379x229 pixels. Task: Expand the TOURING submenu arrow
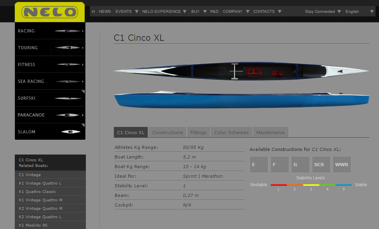click(x=83, y=48)
